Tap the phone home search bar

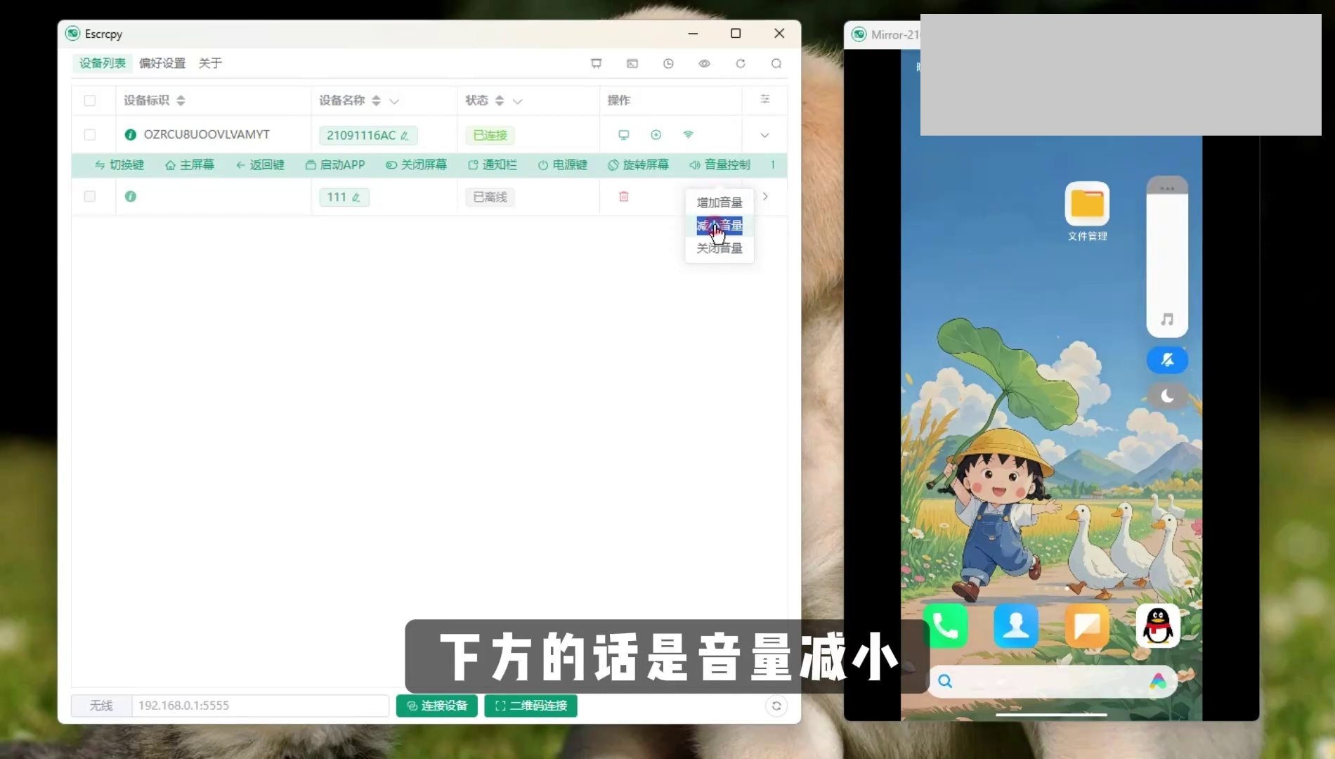pos(1052,681)
